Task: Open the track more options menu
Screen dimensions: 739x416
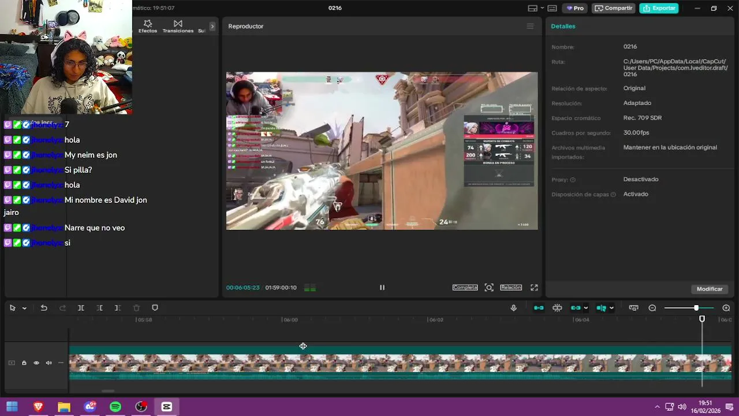Action: tap(61, 363)
